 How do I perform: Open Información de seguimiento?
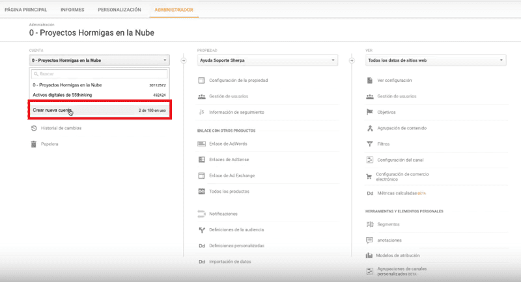coord(236,112)
